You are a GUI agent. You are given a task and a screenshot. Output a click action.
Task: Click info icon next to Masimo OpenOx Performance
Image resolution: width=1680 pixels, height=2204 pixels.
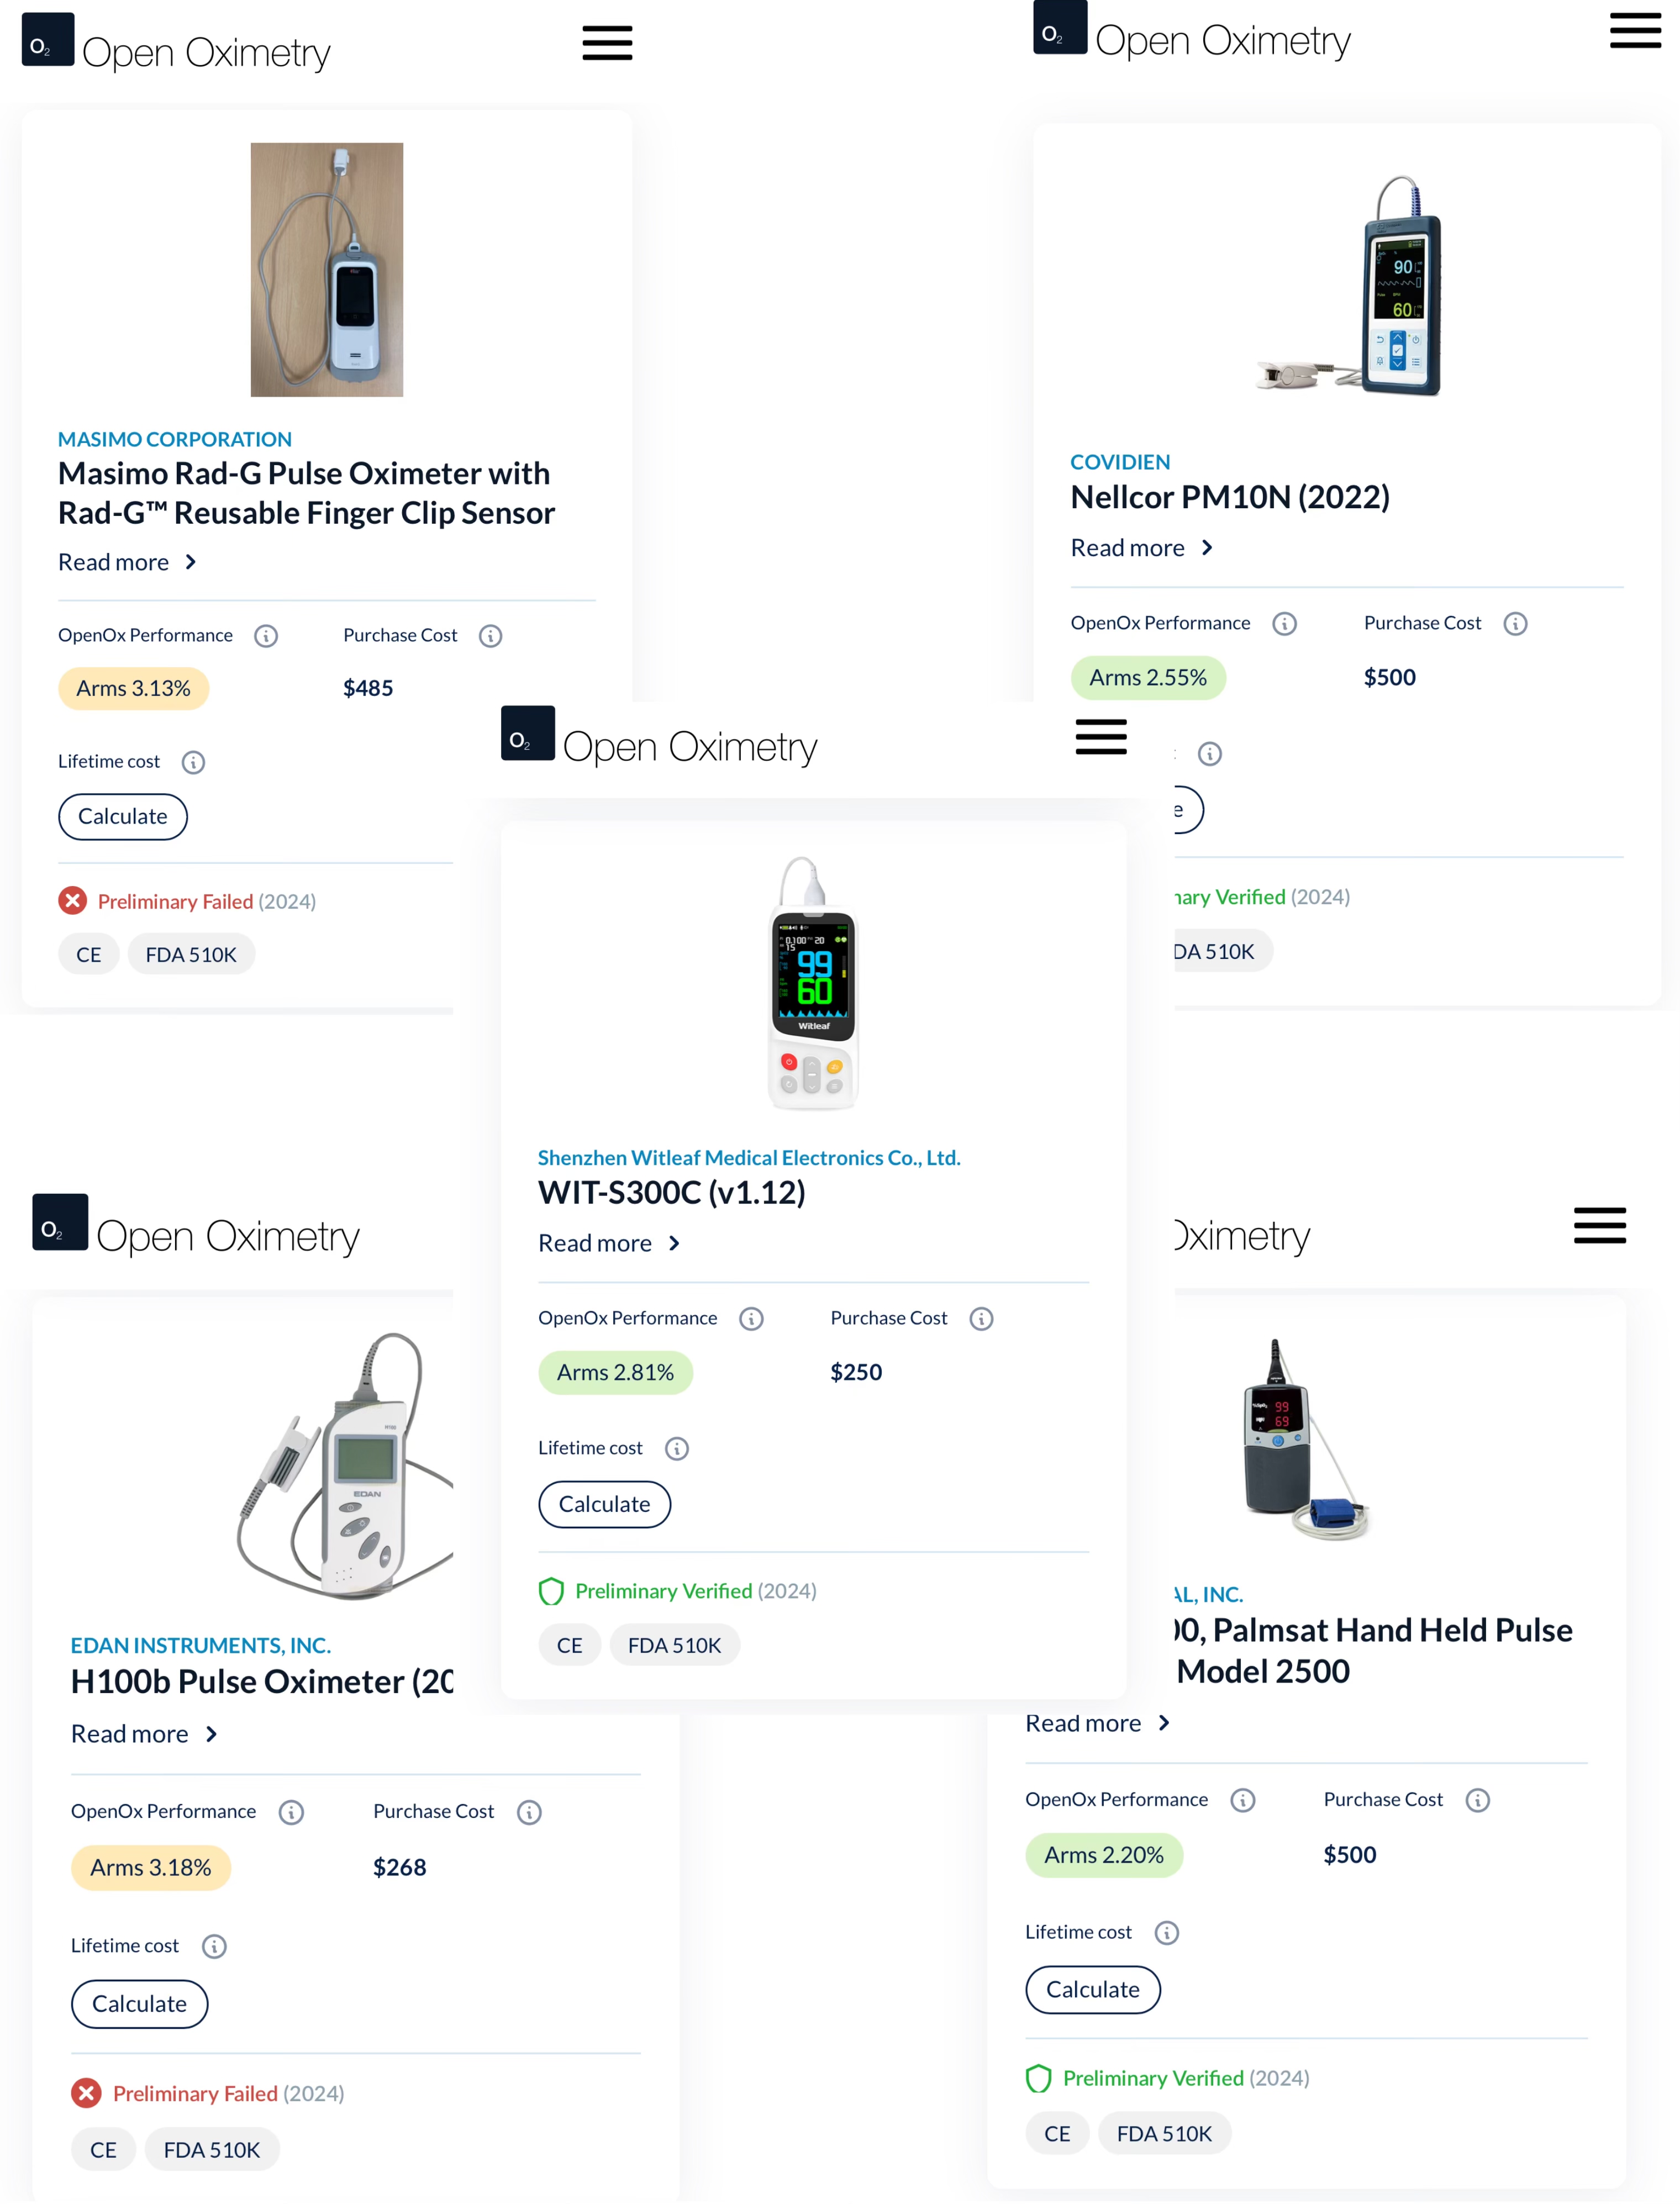pyautogui.click(x=266, y=636)
